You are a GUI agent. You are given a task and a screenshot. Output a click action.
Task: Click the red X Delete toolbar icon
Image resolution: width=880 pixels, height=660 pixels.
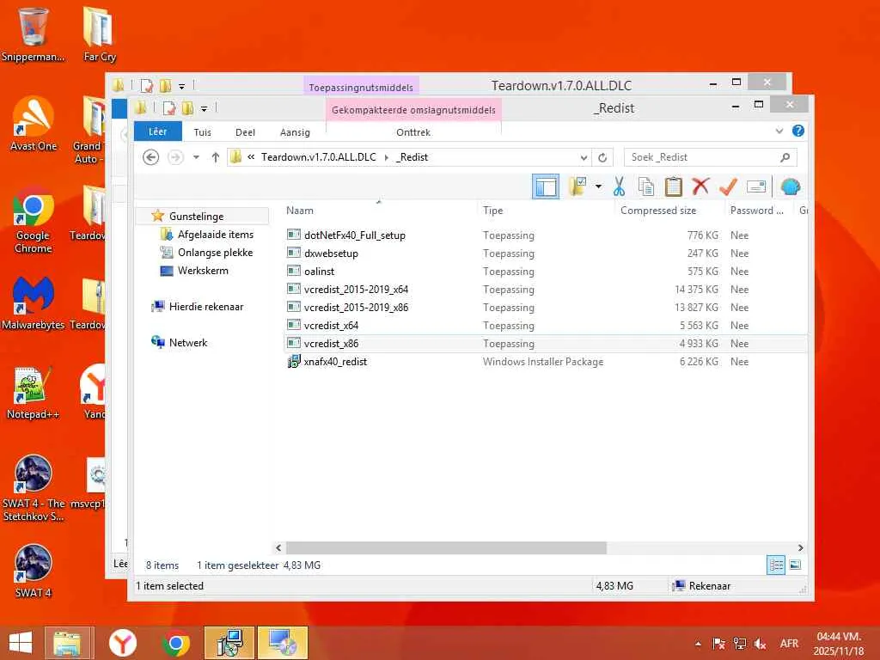tap(700, 186)
